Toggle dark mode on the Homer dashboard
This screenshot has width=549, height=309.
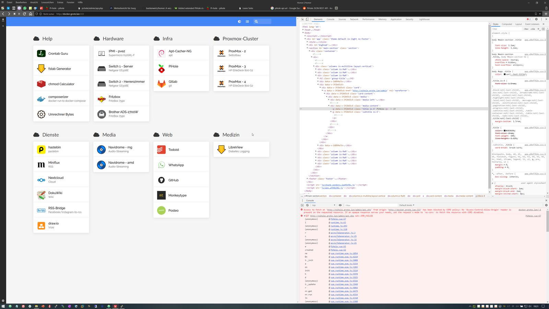pyautogui.click(x=239, y=21)
